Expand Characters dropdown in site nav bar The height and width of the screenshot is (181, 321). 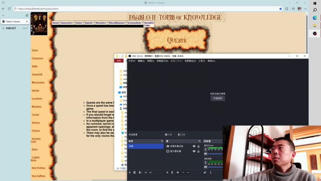pos(67,23)
